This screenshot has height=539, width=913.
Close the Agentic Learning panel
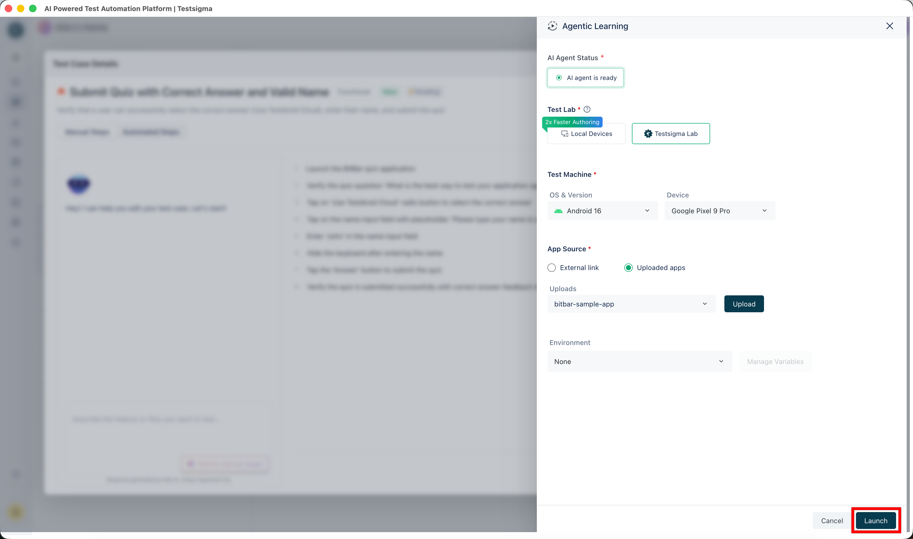click(889, 26)
